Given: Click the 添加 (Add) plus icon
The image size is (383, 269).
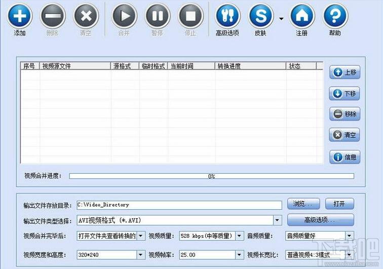Looking at the screenshot, I should pyautogui.click(x=20, y=16).
